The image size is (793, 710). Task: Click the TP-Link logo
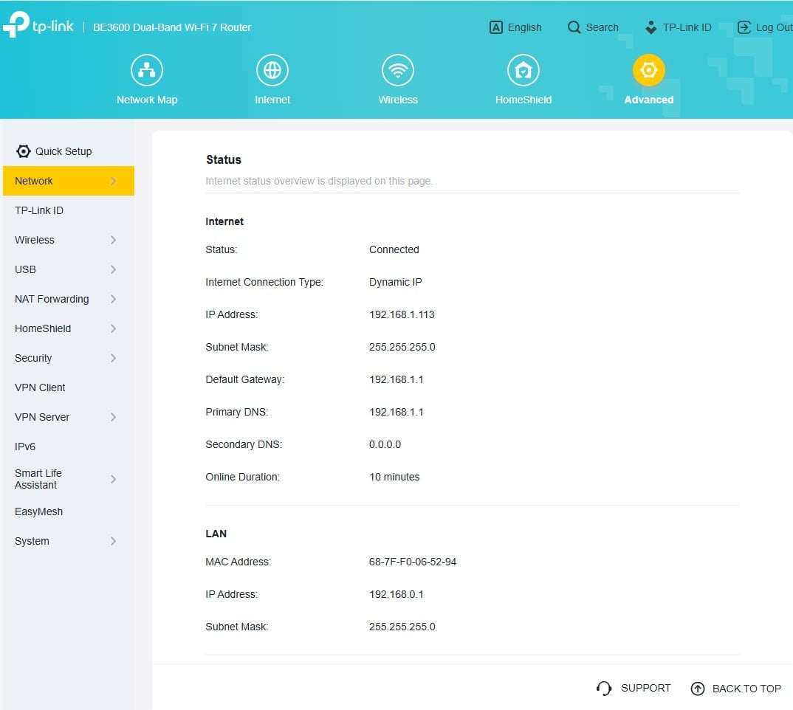[x=38, y=26]
